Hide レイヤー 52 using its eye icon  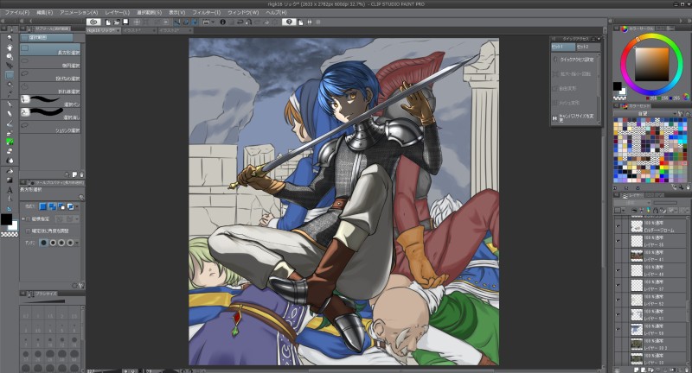click(618, 300)
